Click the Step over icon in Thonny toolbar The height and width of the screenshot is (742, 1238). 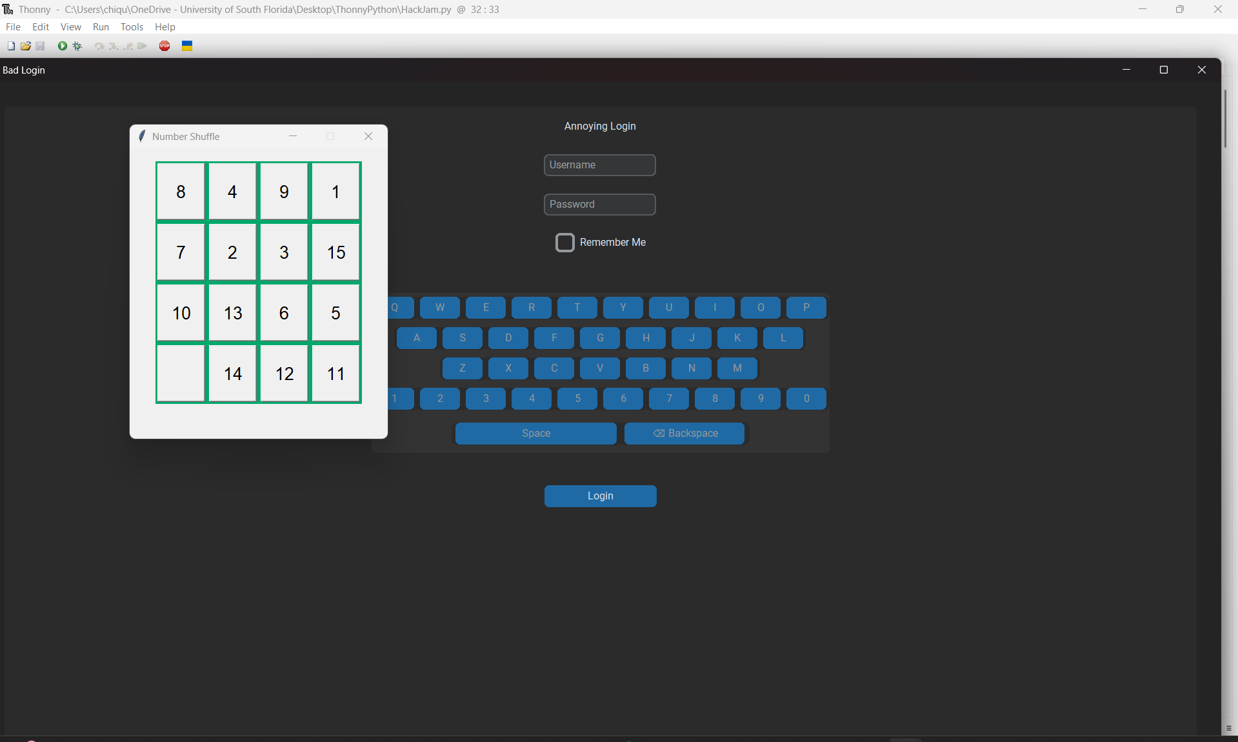click(99, 46)
